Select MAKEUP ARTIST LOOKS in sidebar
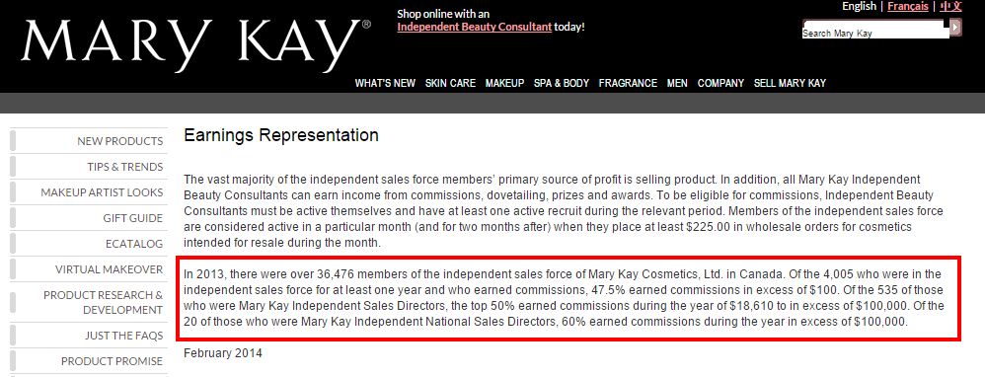Screen dimensions: 985x377 click(89, 192)
